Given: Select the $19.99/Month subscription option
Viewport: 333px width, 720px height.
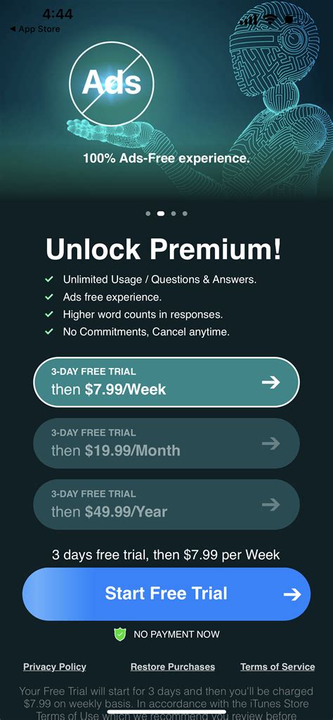Looking at the screenshot, I should 166,443.
